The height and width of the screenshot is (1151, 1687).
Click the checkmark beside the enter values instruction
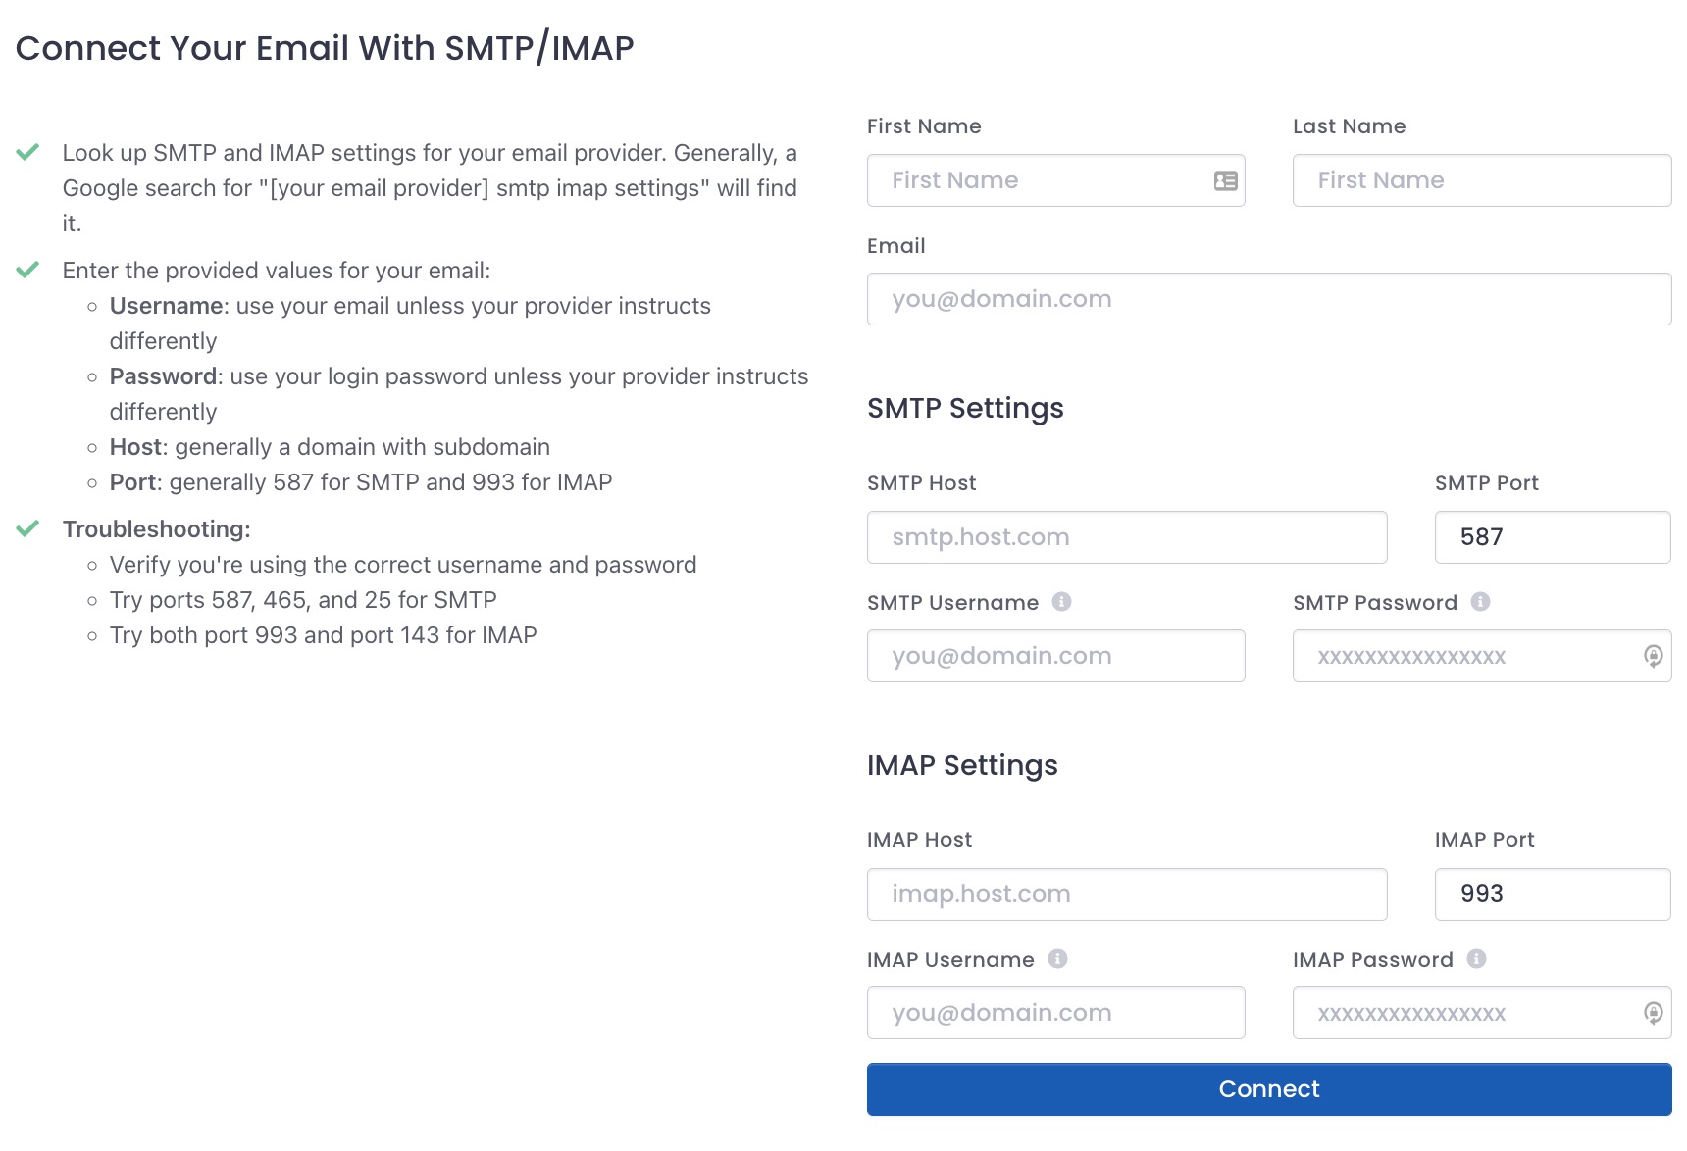[29, 270]
